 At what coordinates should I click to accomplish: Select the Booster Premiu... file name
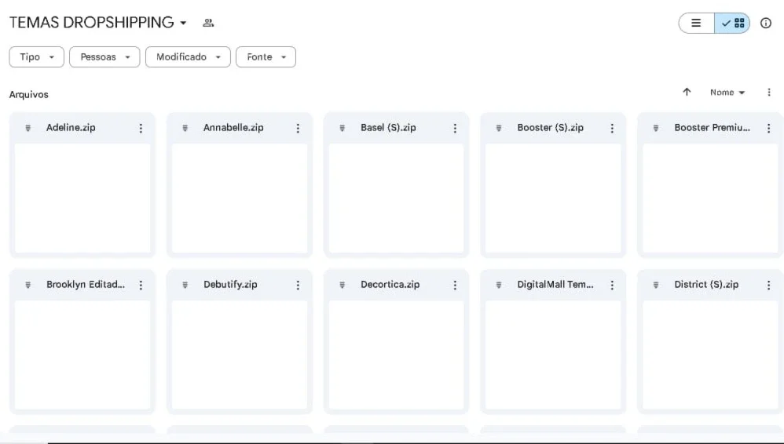tap(712, 128)
